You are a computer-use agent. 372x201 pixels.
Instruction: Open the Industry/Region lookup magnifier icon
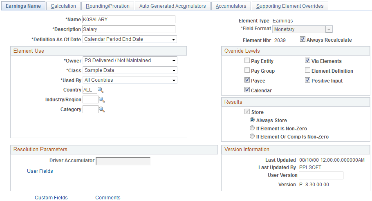pyautogui.click(x=102, y=100)
